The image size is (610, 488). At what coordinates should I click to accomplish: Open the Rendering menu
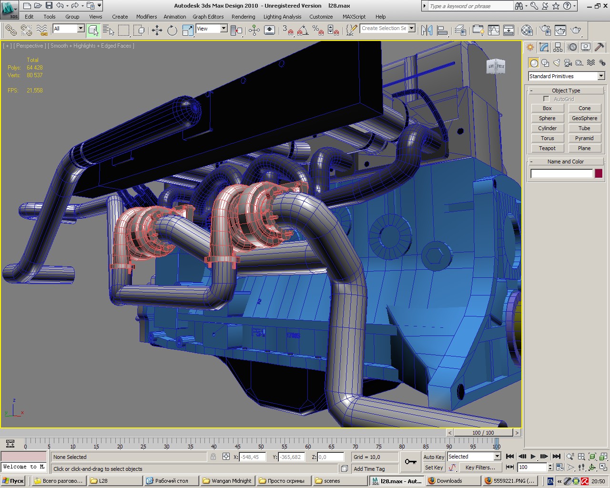(x=243, y=17)
